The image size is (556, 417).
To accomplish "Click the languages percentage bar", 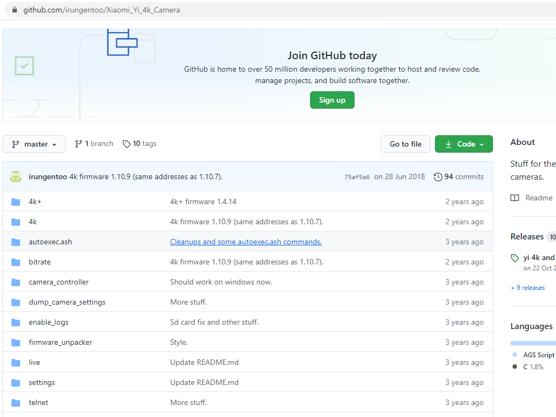I will pyautogui.click(x=533, y=343).
